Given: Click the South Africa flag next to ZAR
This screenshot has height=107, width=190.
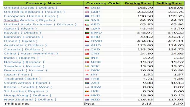Looking at the screenshot, I should point(87,83).
